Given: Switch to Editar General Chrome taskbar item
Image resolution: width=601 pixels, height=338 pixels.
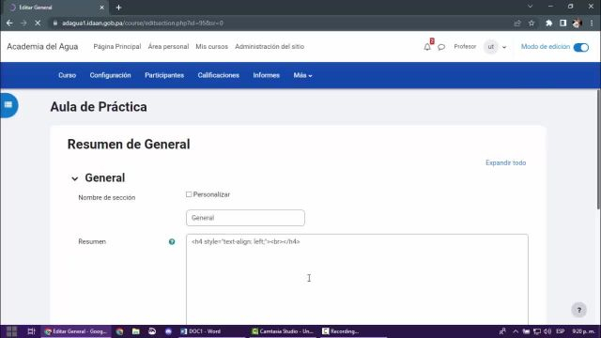Looking at the screenshot, I should click(x=76, y=331).
